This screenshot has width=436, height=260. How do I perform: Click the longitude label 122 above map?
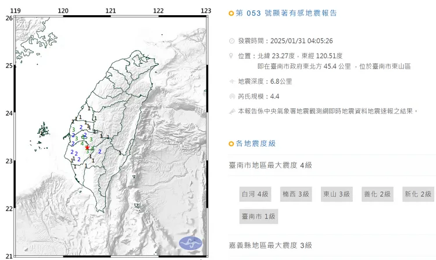[x=159, y=10]
